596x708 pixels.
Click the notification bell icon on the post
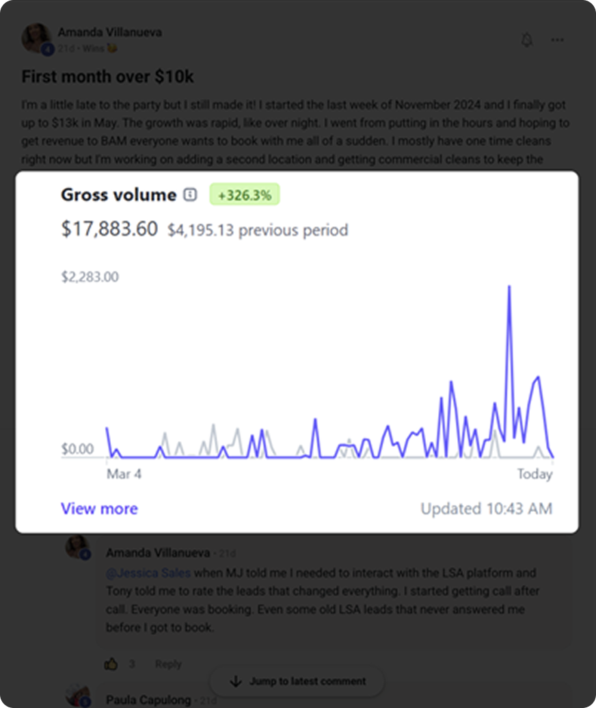coord(526,40)
